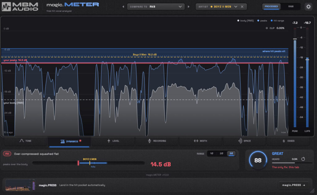Click the magic.METER title text
Viewport: 317px width, 195px height.
[73, 5]
